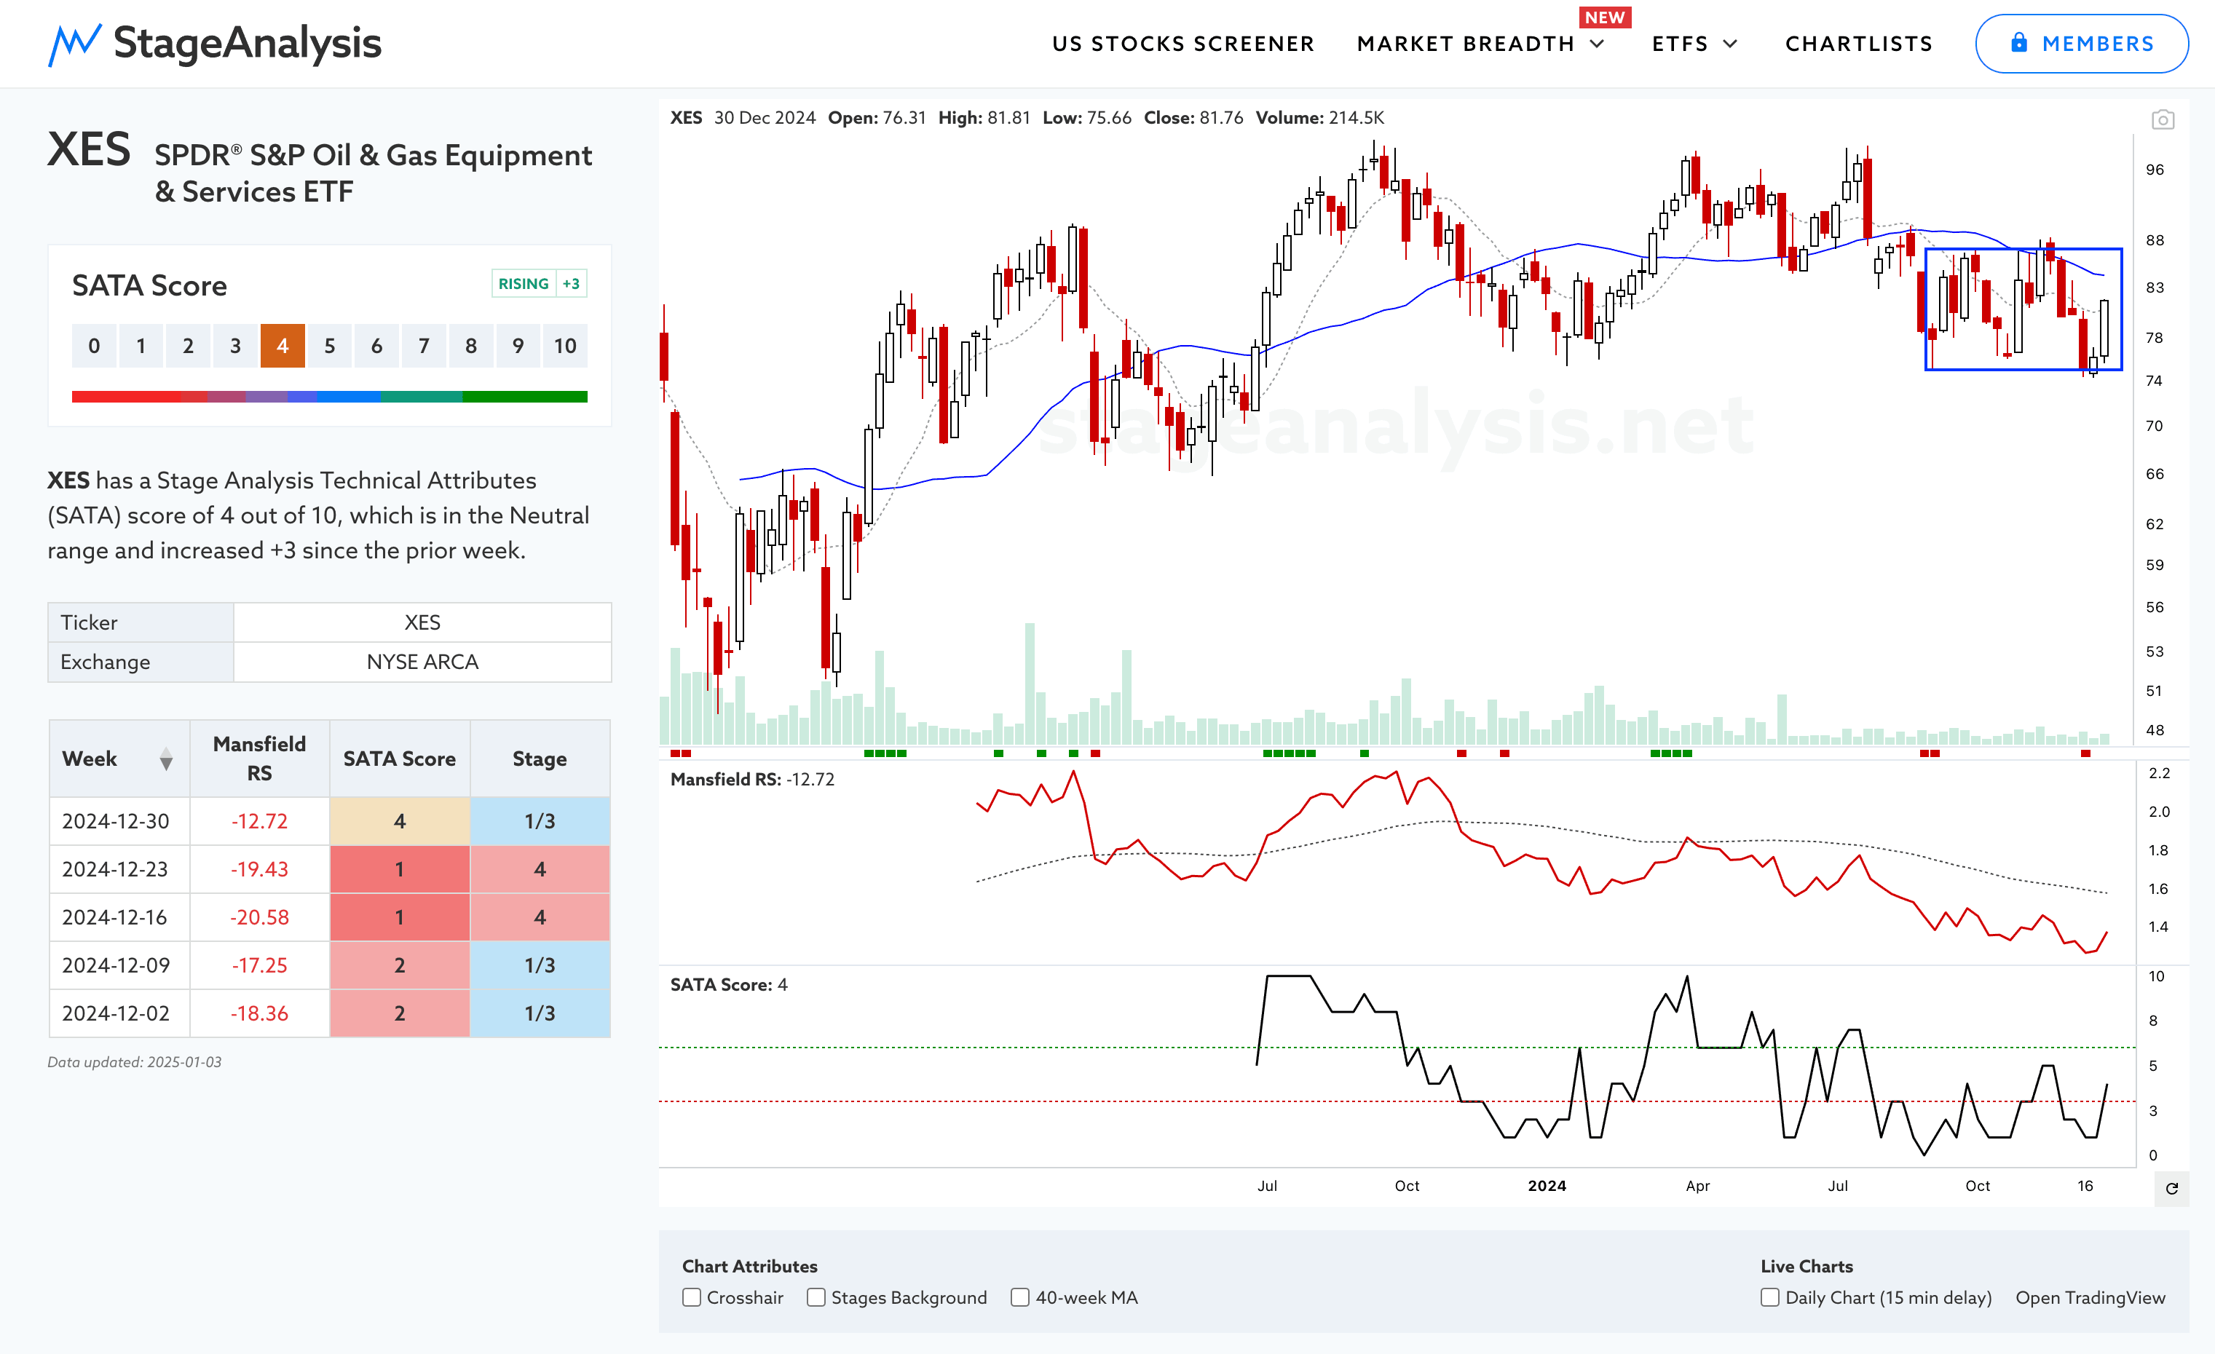Viewport: 2215px width, 1354px height.
Task: Click Mansfield RS value -18.36
Action: [259, 1013]
